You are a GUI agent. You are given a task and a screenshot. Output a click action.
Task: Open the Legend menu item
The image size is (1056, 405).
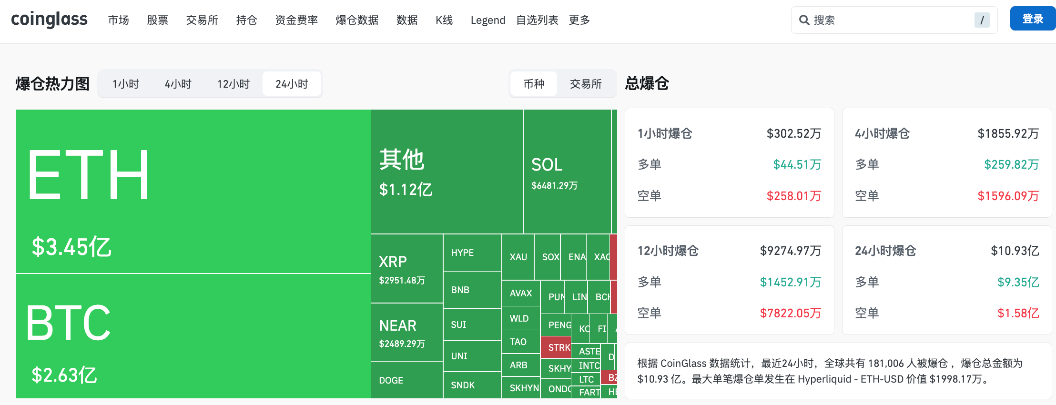pyautogui.click(x=488, y=20)
